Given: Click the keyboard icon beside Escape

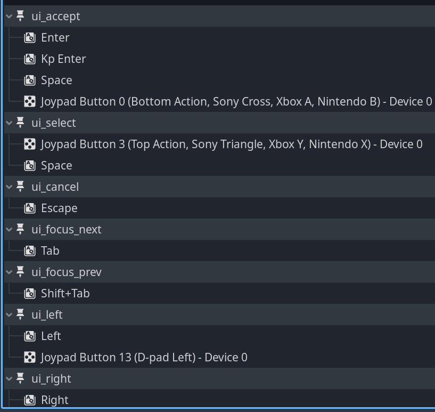Looking at the screenshot, I should 30,208.
